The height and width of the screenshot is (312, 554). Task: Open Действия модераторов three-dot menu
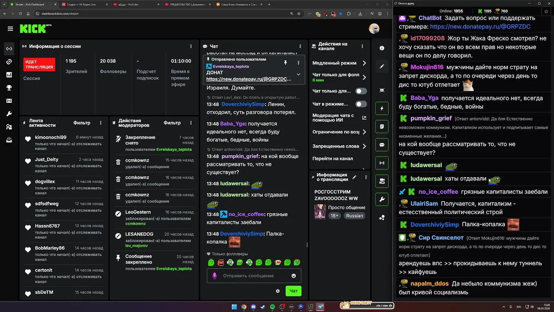(191, 123)
